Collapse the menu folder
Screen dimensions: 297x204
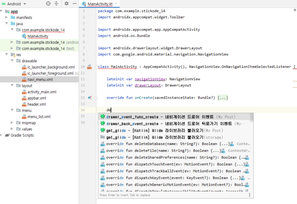[x=12, y=110]
